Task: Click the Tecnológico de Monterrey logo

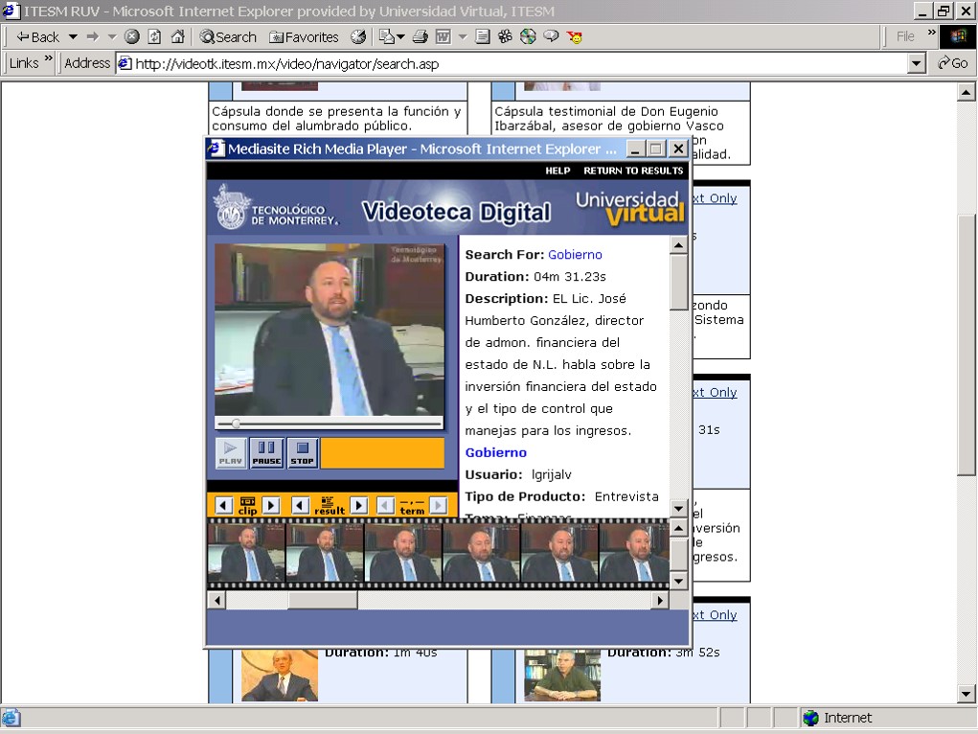Action: [x=276, y=208]
